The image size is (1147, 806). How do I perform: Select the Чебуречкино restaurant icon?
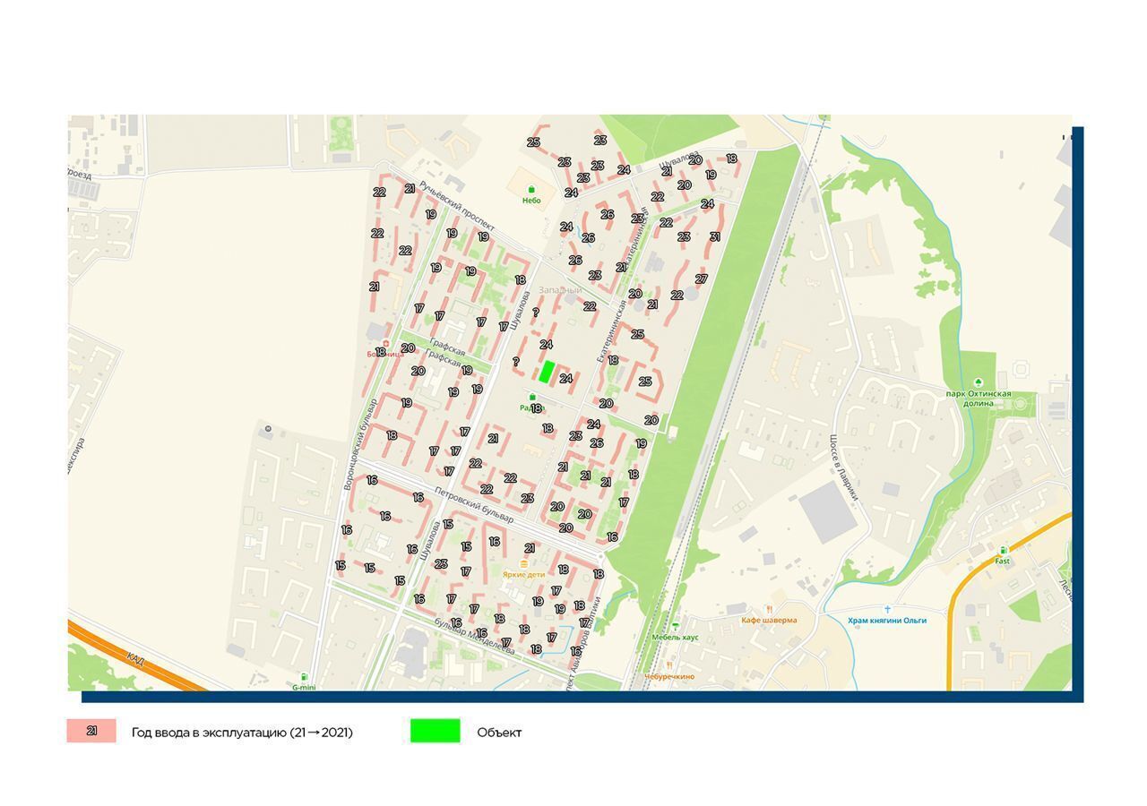click(668, 665)
